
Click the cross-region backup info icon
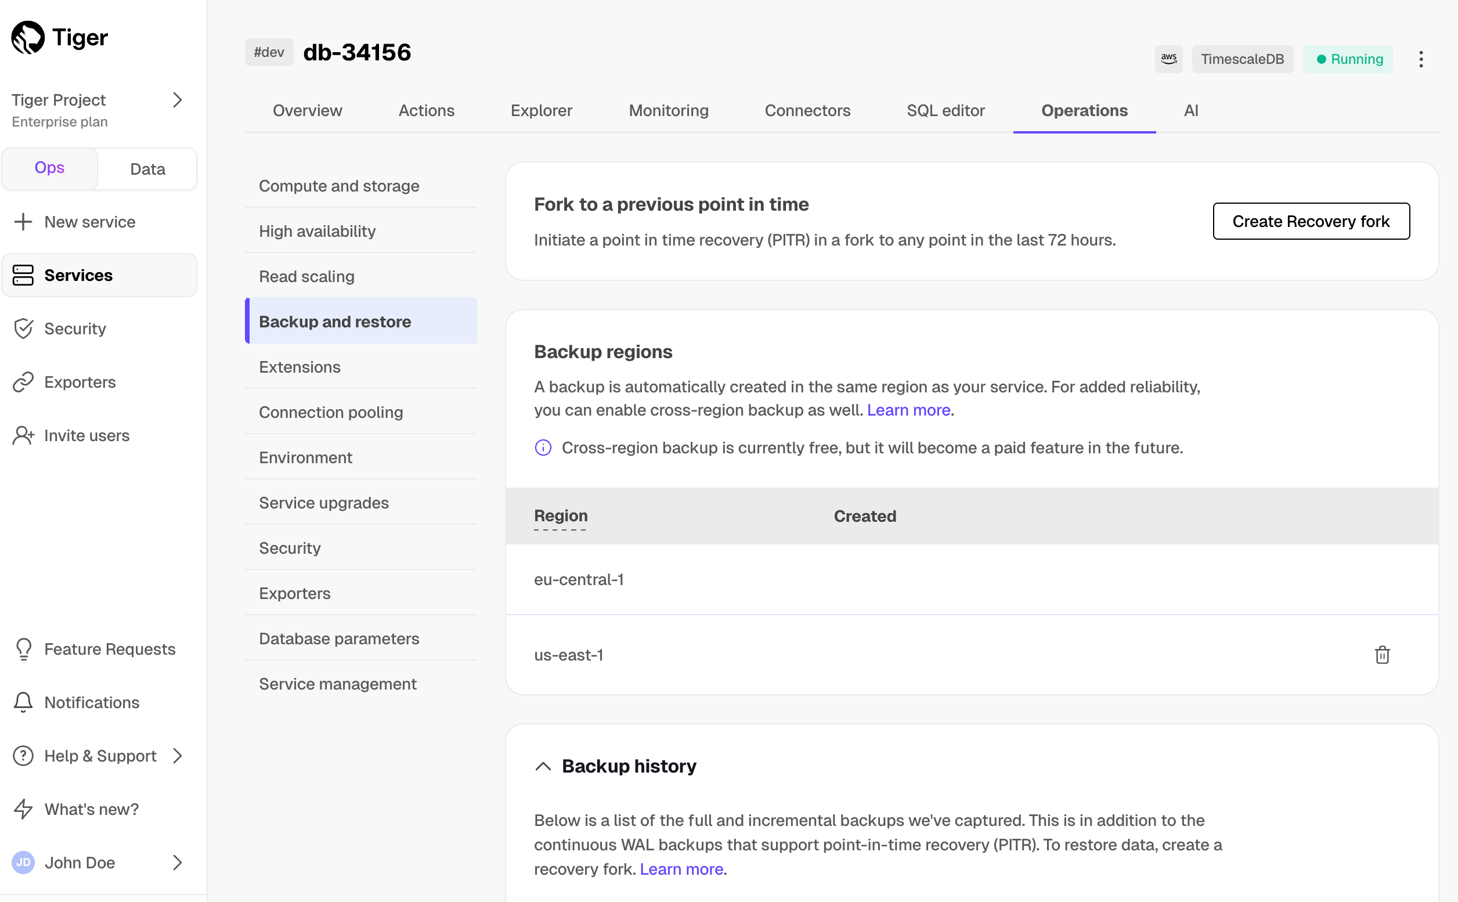[543, 448]
